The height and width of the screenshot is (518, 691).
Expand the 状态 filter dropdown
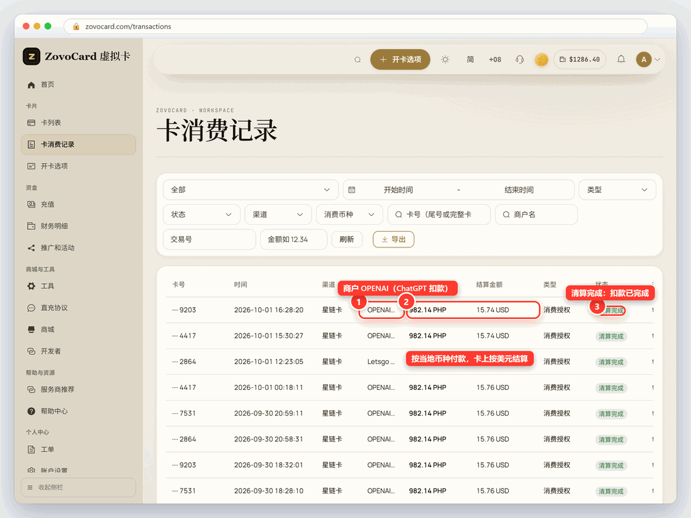pyautogui.click(x=202, y=215)
